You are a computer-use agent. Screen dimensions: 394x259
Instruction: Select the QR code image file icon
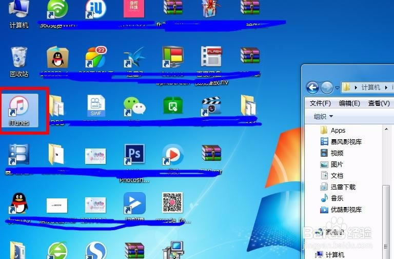172,202
